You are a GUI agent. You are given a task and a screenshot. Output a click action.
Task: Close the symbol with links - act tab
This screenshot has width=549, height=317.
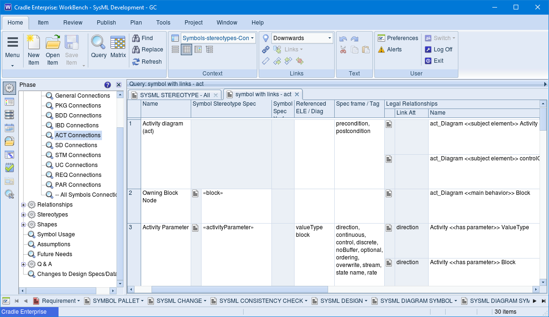(x=297, y=94)
